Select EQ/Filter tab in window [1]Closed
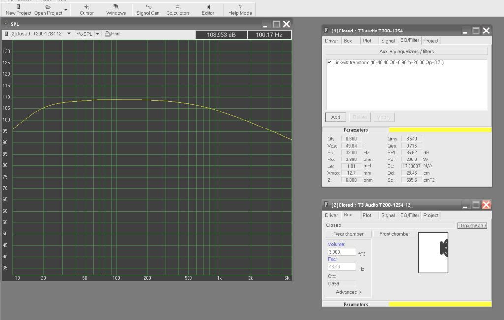The width and height of the screenshot is (504, 320). coord(409,40)
